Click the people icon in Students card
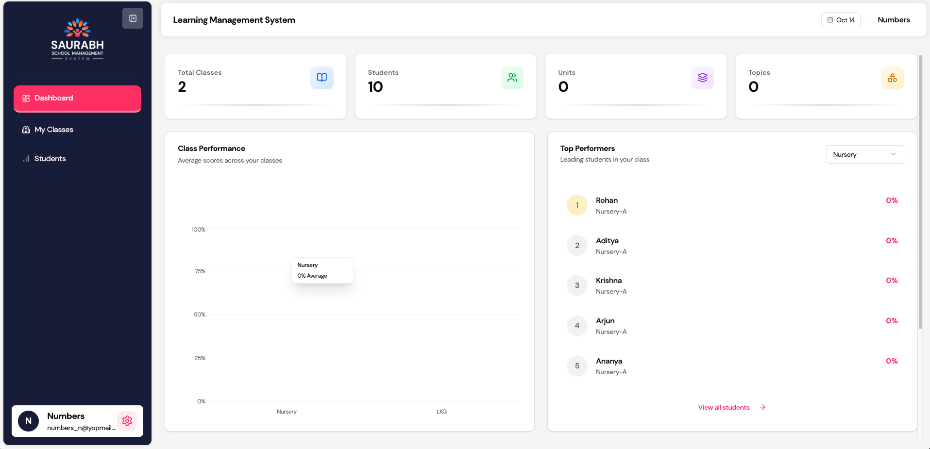Viewport: 930px width, 449px height. 512,78
